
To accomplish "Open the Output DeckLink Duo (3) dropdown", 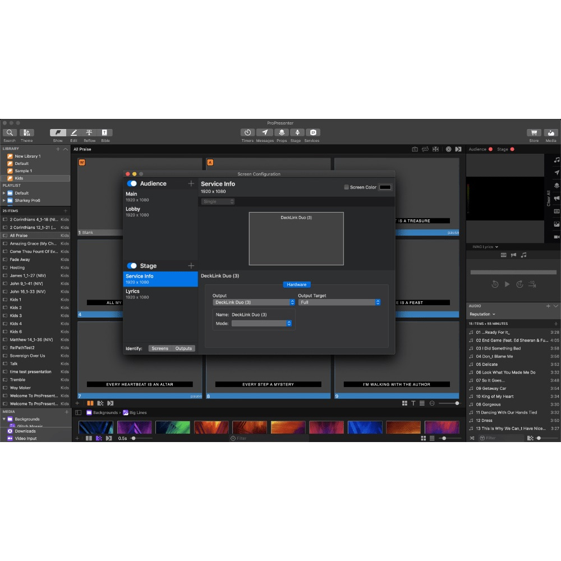I will [254, 302].
